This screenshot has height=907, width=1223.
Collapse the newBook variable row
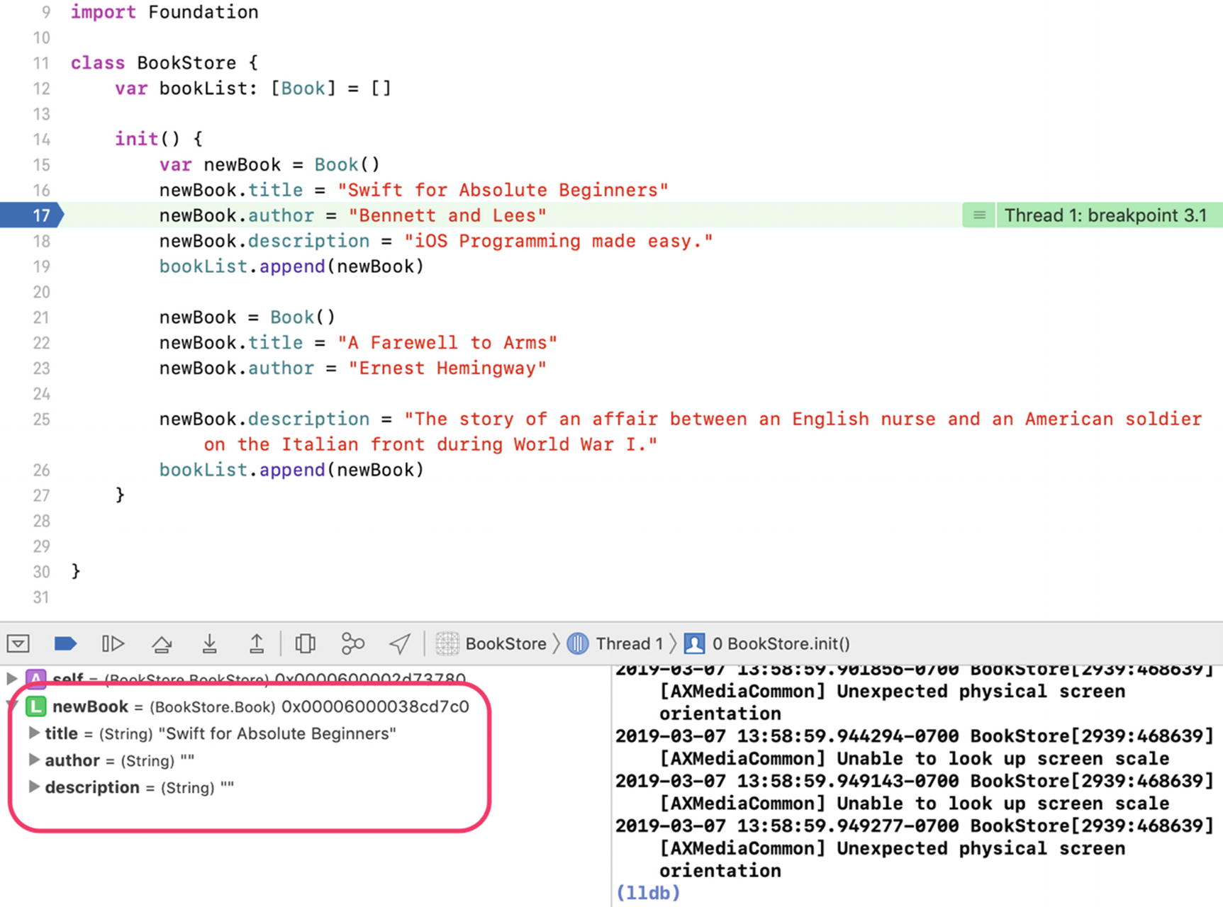click(12, 706)
